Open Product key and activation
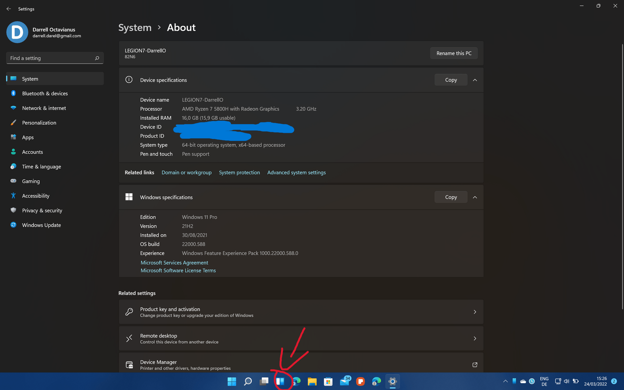This screenshot has width=624, height=390. click(x=301, y=312)
